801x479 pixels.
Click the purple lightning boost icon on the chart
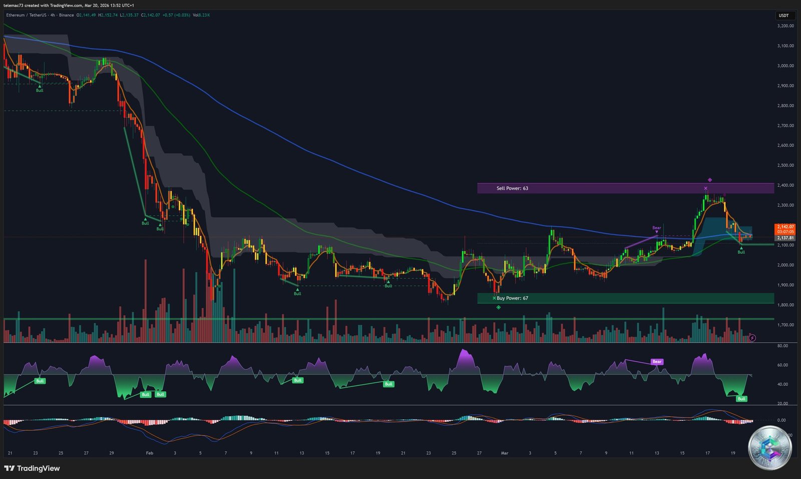(752, 338)
